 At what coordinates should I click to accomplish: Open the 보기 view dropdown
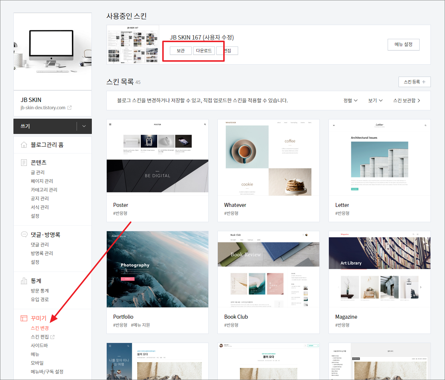coord(375,101)
